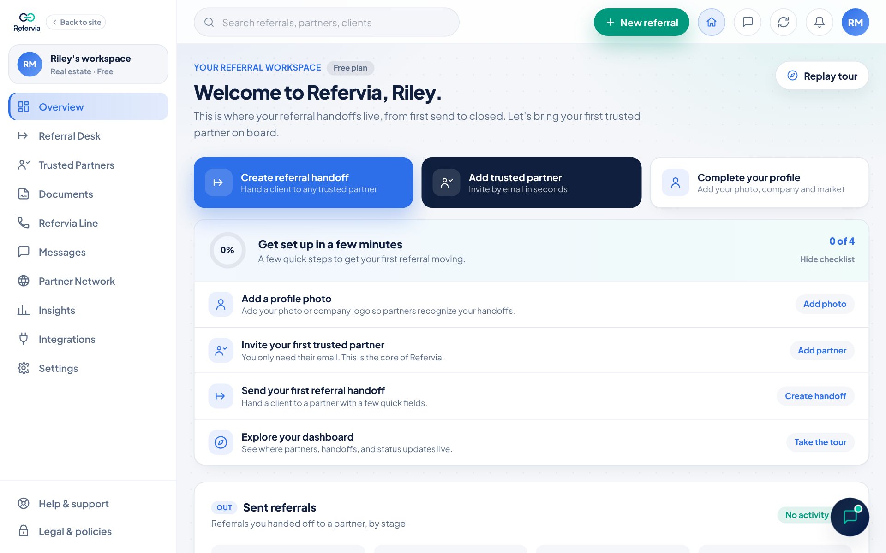Open Documents section
This screenshot has height=553, width=886.
[88, 194]
